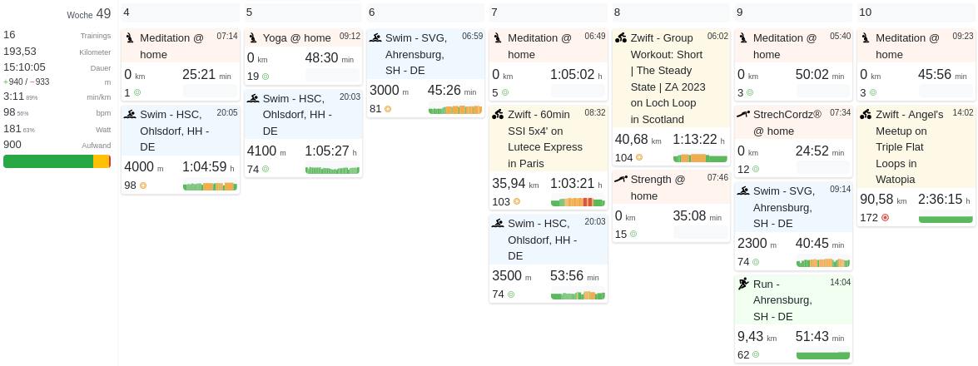978x366 pixels.
Task: Click the yoga icon on day 5
Action: point(253,38)
